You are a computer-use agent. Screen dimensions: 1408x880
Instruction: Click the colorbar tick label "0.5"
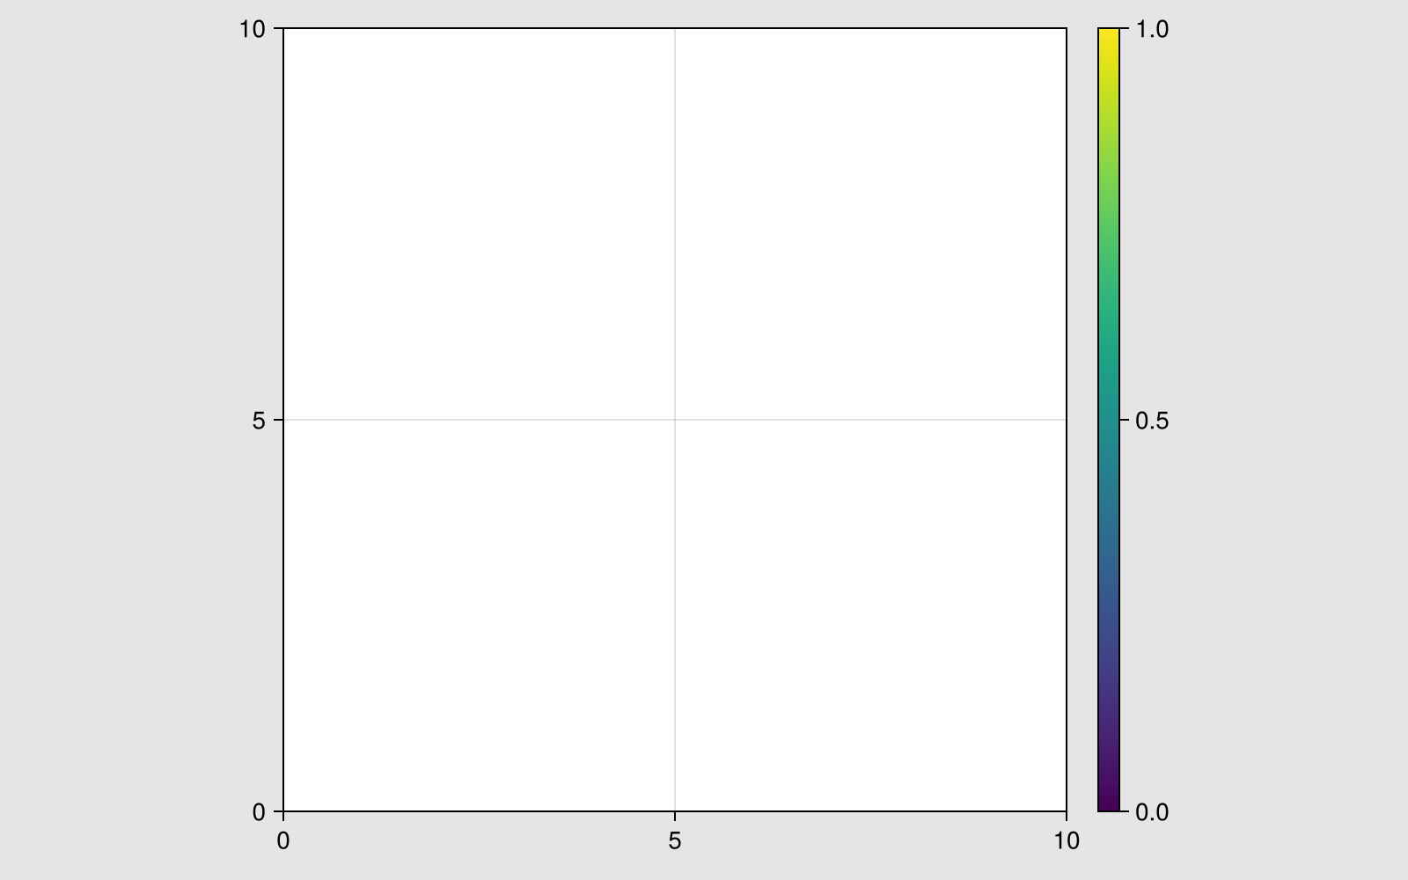click(x=1152, y=422)
